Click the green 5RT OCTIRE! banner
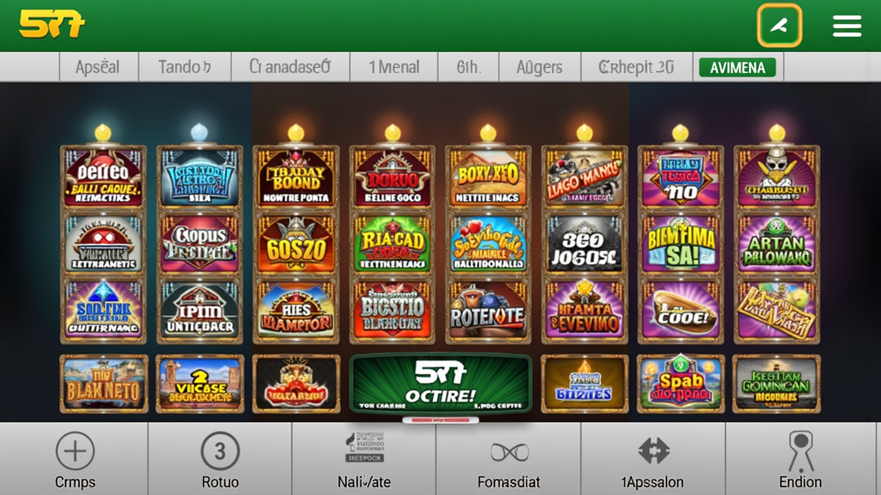The width and height of the screenshot is (881, 495). [x=440, y=384]
